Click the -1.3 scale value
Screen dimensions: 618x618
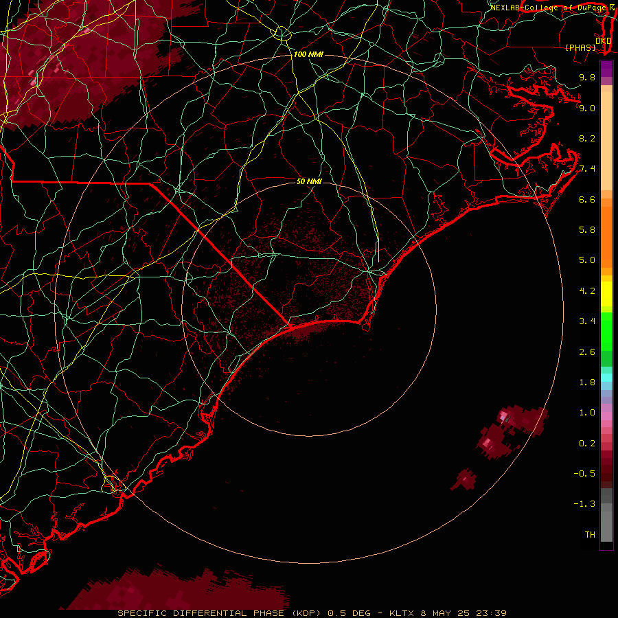584,504
